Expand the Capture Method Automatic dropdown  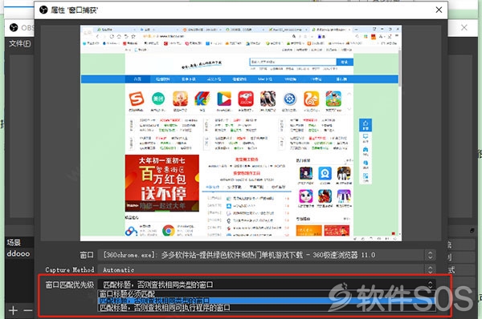click(267, 270)
